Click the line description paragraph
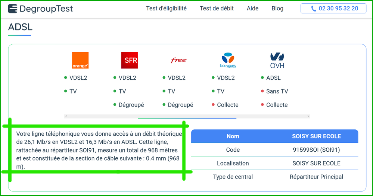373x196 pixels. pos(99,150)
